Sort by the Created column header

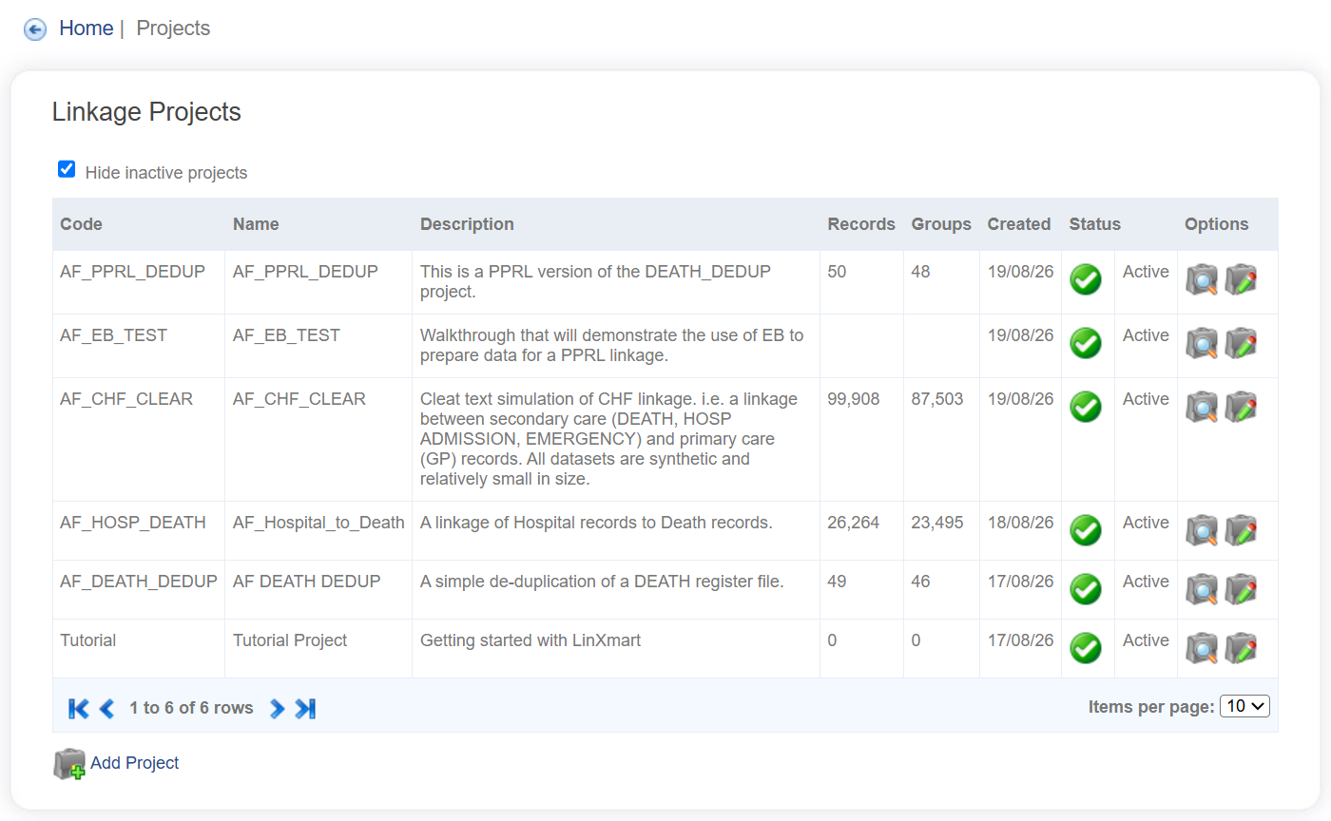tap(1019, 224)
